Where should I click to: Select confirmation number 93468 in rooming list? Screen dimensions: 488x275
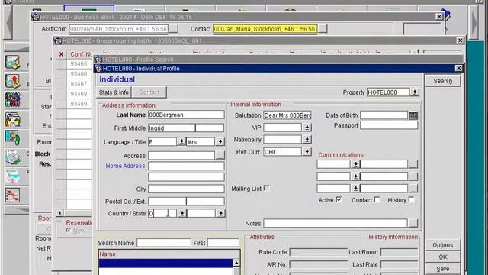[x=79, y=94]
